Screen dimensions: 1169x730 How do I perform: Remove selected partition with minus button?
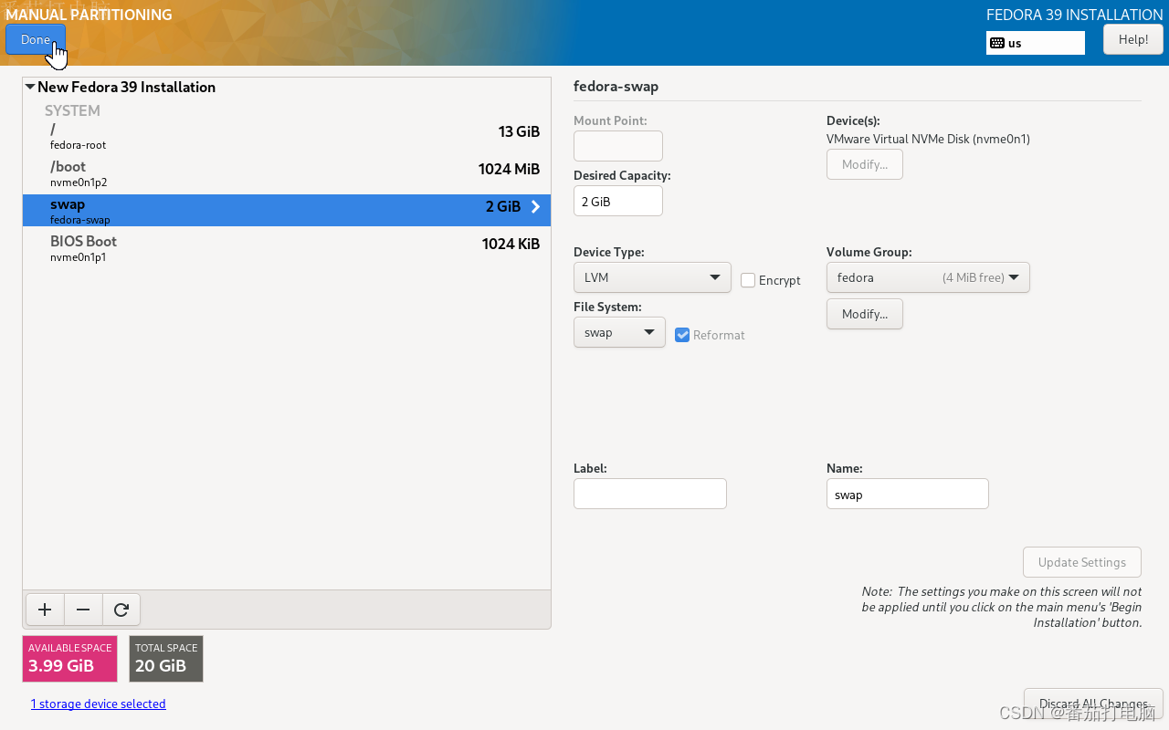(83, 610)
